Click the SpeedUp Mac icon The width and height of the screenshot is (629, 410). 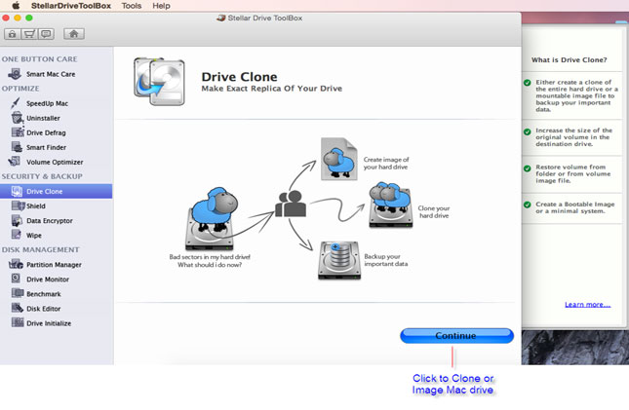(16, 103)
